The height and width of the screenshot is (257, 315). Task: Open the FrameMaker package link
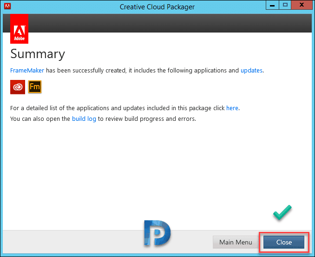27,71
